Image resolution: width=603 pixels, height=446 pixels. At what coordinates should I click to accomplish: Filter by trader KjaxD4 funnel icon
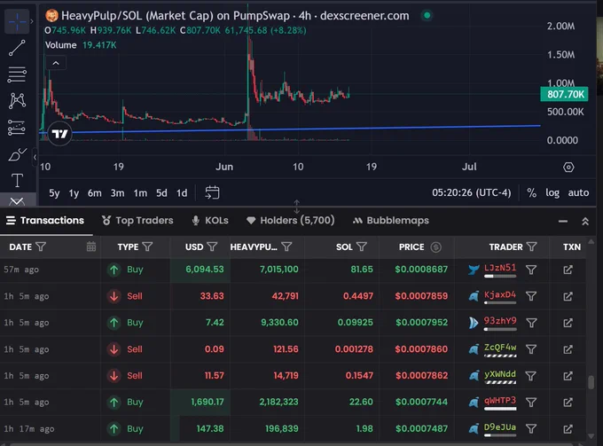pyautogui.click(x=531, y=296)
